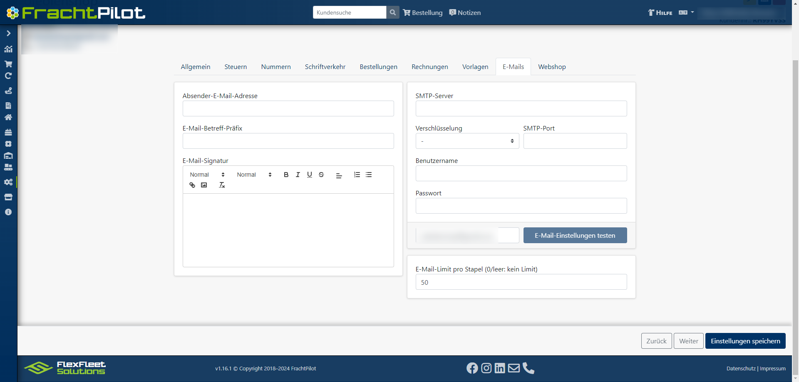The image size is (799, 382).
Task: Focus the Absender-E-Mail-Adresse field
Action: (x=288, y=108)
